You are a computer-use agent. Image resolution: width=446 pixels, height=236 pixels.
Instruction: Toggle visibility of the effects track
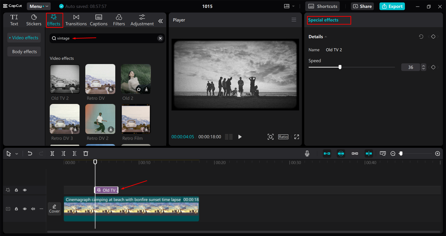click(x=24, y=190)
